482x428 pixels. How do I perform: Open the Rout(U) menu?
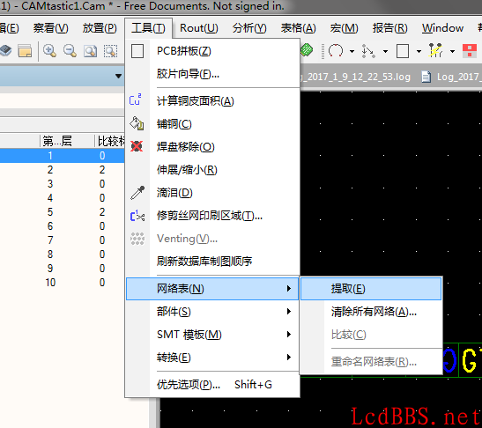point(199,28)
